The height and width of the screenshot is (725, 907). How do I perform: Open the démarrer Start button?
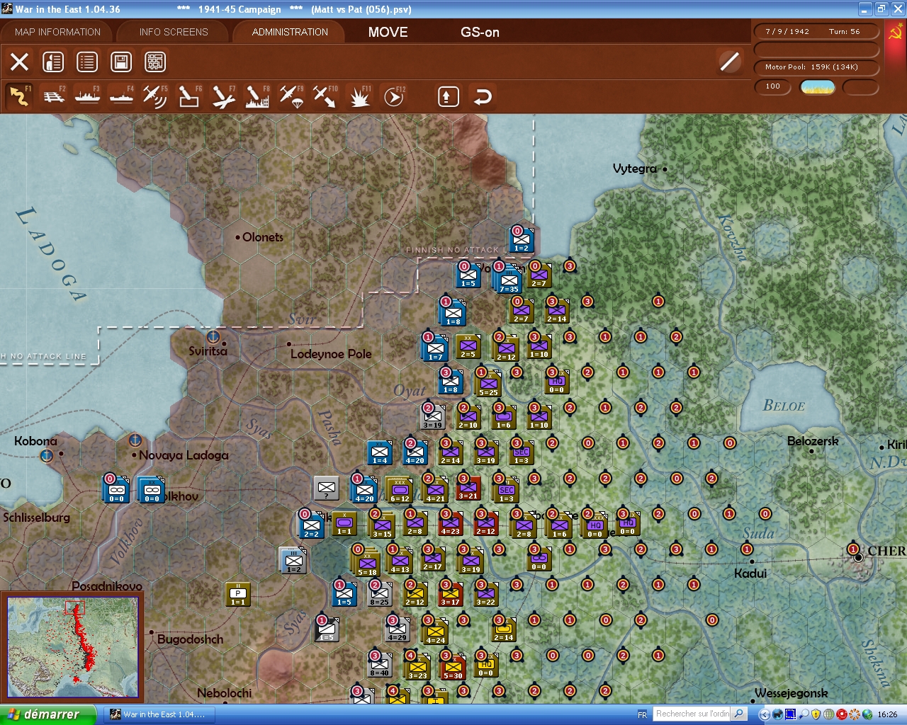click(47, 714)
